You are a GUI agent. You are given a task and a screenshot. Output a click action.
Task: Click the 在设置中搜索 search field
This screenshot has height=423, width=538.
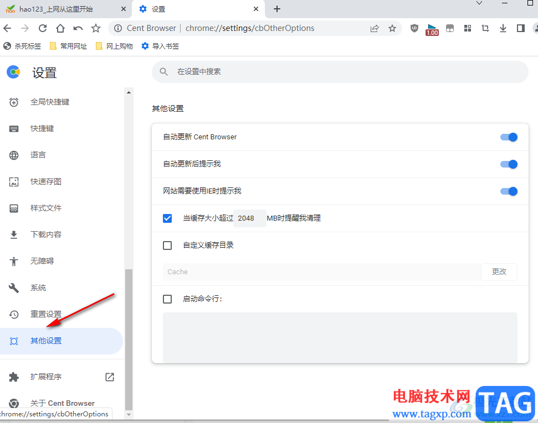(340, 71)
